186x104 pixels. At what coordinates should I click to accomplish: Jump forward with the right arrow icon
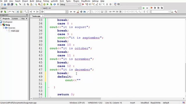click(147, 8)
